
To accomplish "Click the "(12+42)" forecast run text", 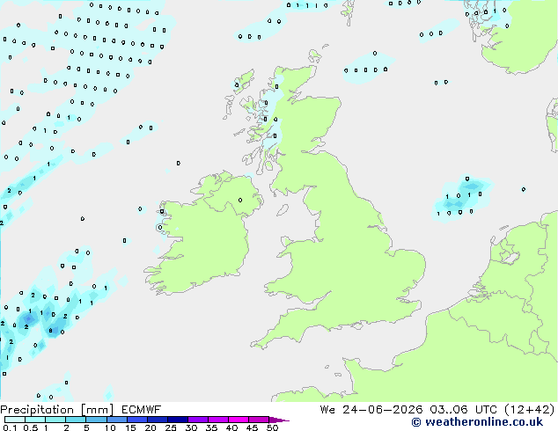I will 530,410.
